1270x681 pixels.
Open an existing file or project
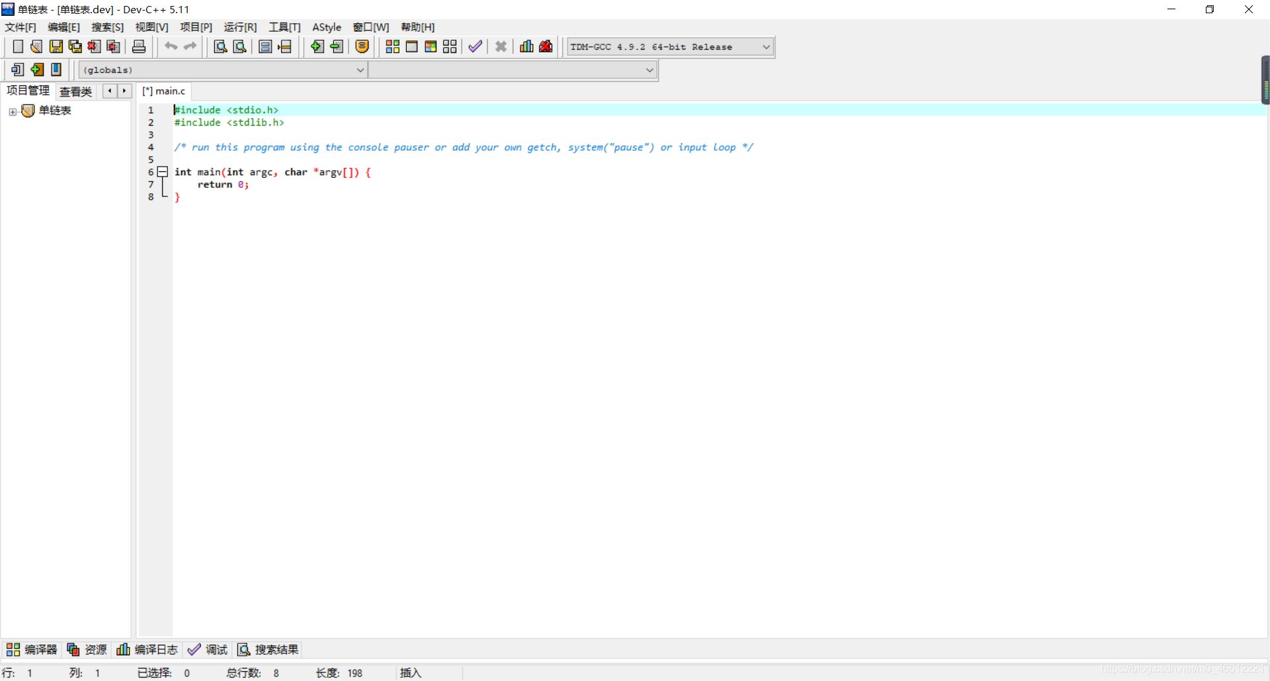coord(37,46)
